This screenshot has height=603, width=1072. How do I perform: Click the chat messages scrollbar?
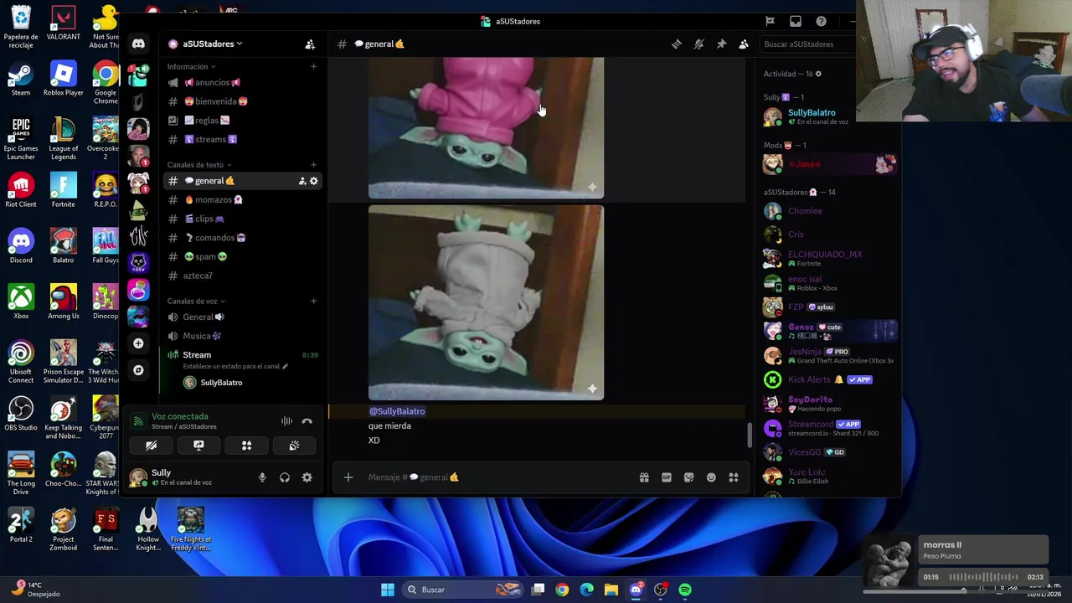pyautogui.click(x=750, y=435)
